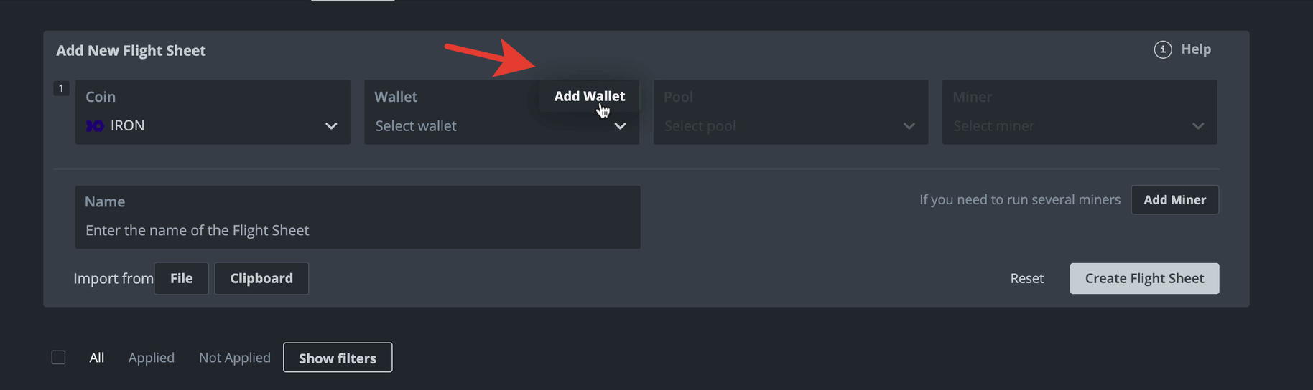Open the Help link text
The image size is (1313, 390).
pyautogui.click(x=1196, y=49)
